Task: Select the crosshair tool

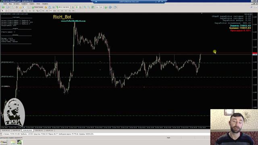Action: 6,11
